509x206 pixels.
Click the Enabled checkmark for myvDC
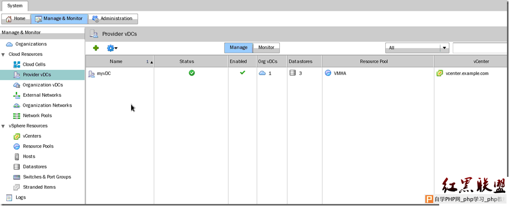tap(242, 73)
